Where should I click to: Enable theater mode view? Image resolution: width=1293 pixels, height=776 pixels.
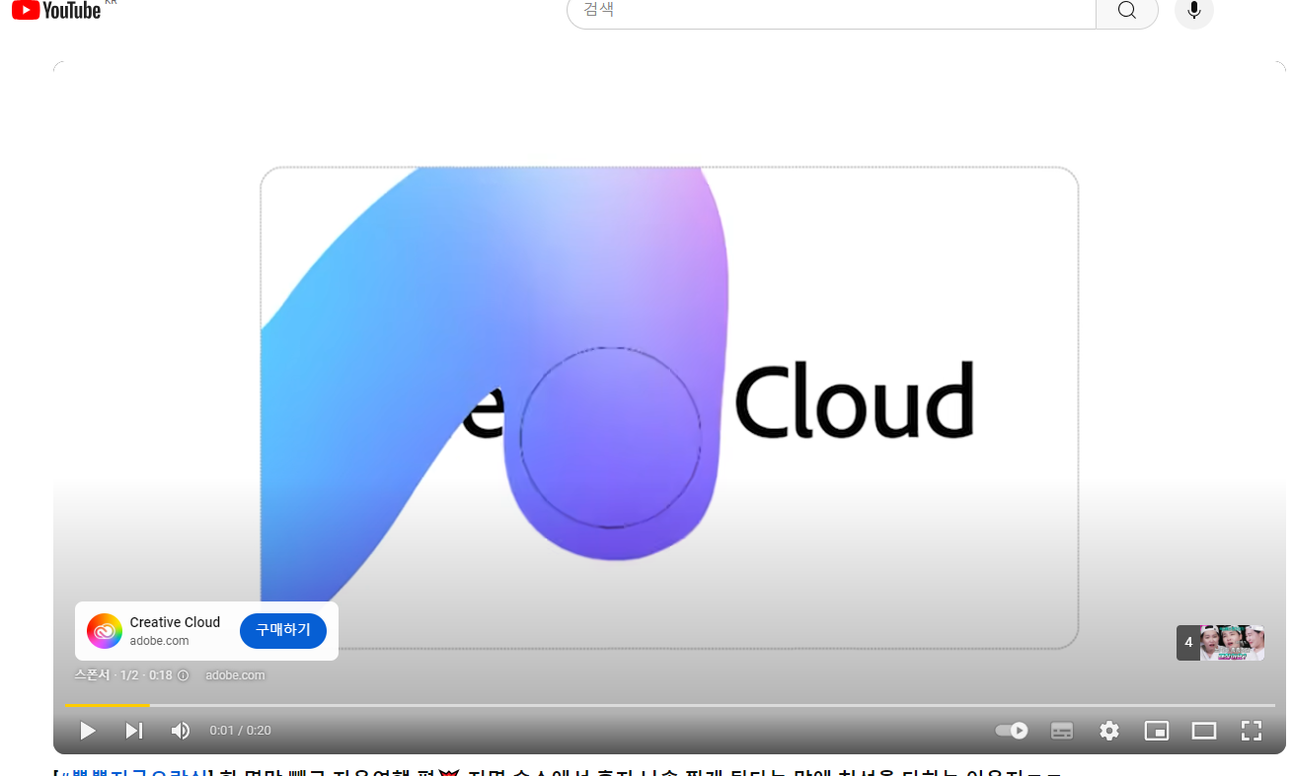click(x=1204, y=731)
